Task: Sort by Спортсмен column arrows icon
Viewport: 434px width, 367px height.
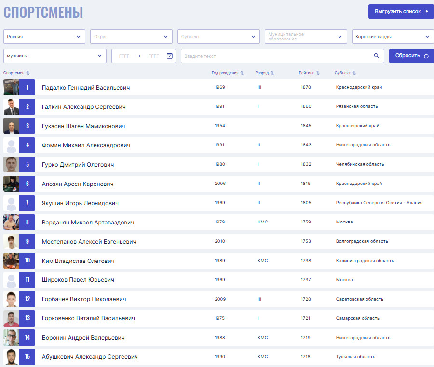Action: (x=28, y=73)
